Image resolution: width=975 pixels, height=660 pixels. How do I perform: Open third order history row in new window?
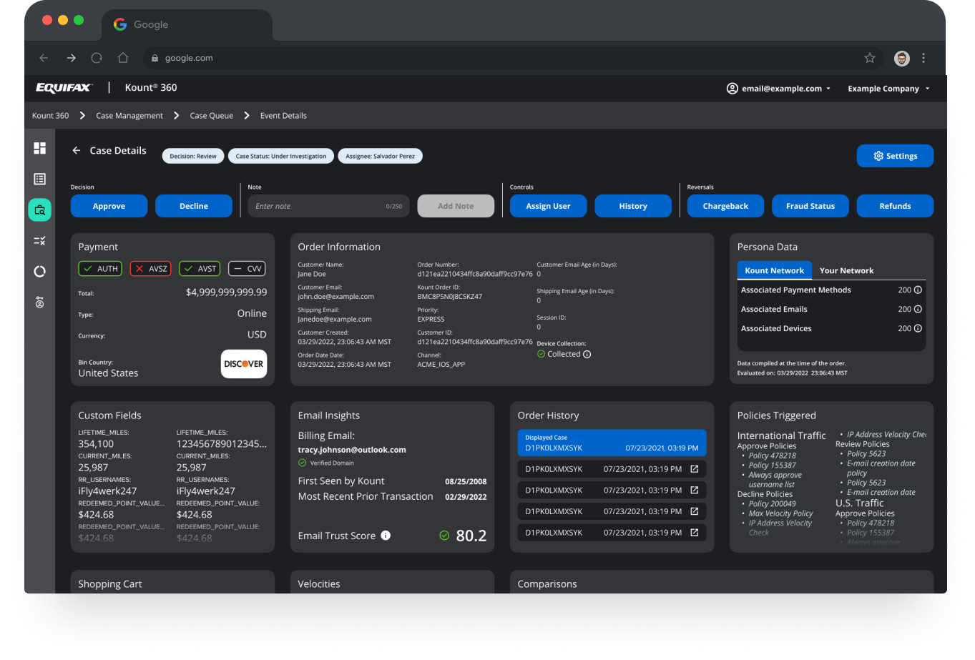point(694,491)
